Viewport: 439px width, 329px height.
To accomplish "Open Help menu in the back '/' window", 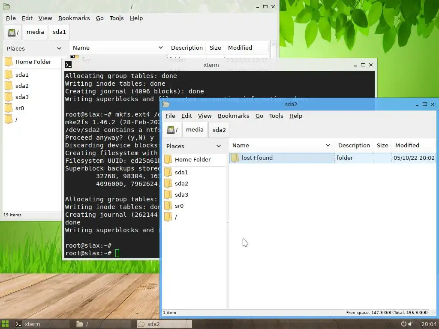I will coord(136,18).
